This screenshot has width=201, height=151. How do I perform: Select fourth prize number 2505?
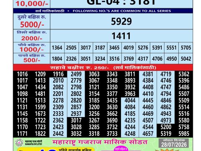coord(71,48)
